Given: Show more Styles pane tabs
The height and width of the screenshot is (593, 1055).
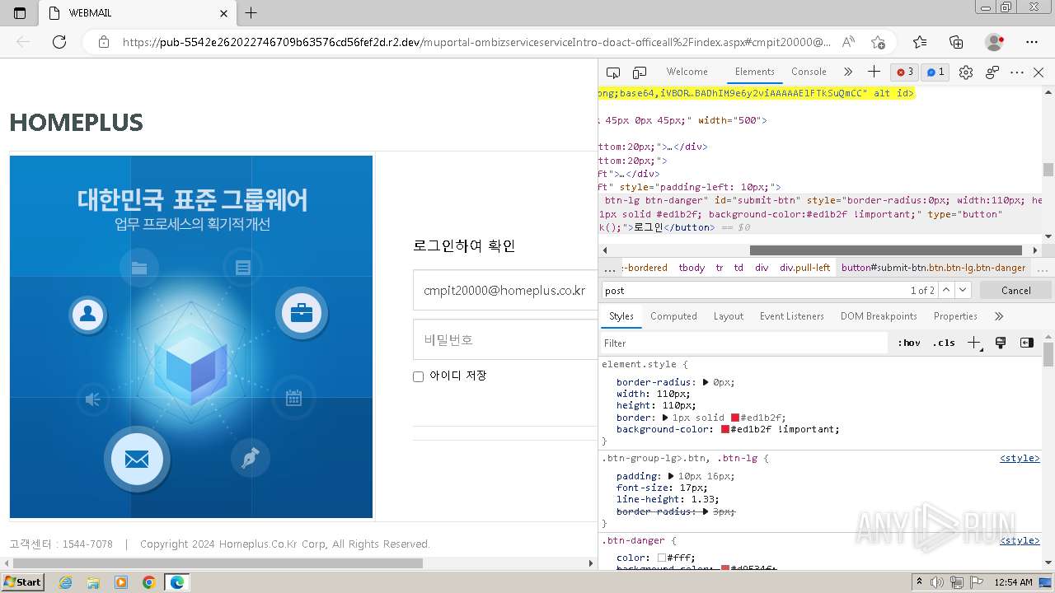Looking at the screenshot, I should (999, 316).
